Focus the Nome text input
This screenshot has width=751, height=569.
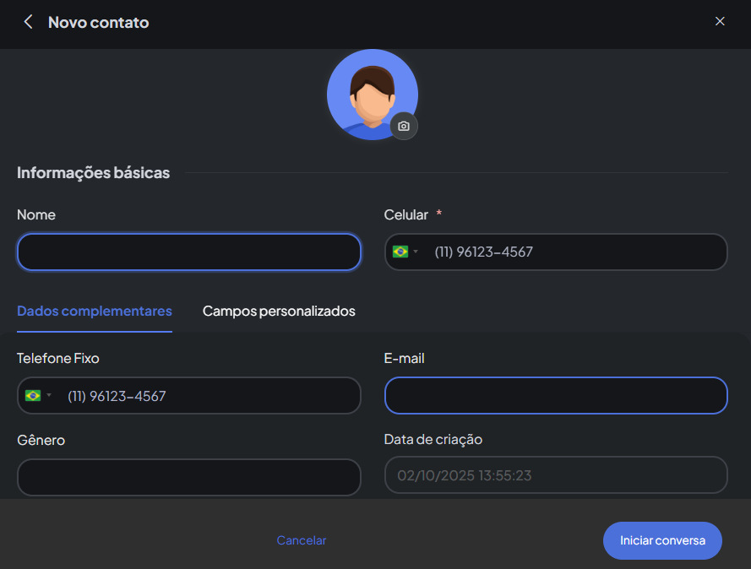pyautogui.click(x=188, y=252)
